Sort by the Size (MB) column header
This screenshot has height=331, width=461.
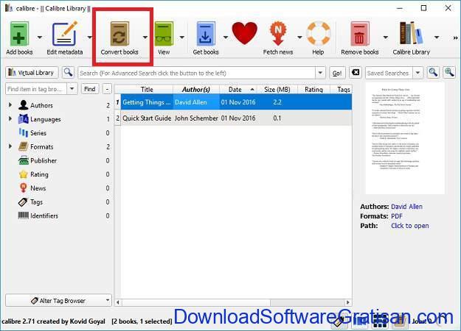277,90
